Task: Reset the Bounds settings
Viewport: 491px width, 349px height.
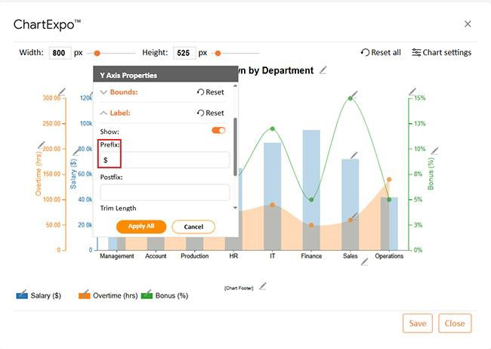Action: 210,92
